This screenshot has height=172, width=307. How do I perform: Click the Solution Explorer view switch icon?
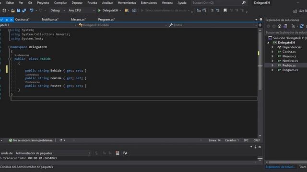pyautogui.click(x=285, y=26)
